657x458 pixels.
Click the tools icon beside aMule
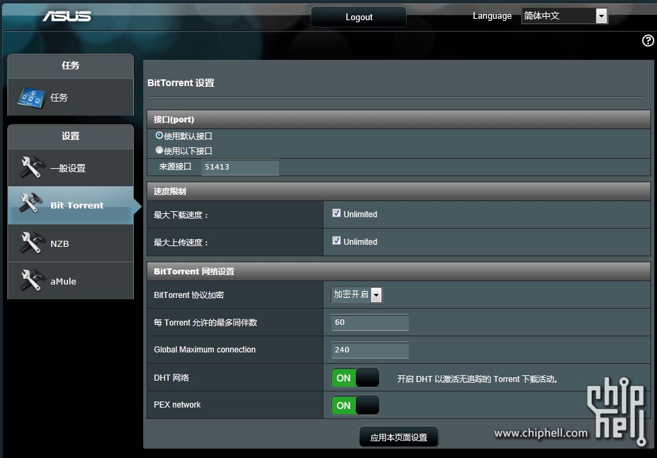[x=32, y=280]
